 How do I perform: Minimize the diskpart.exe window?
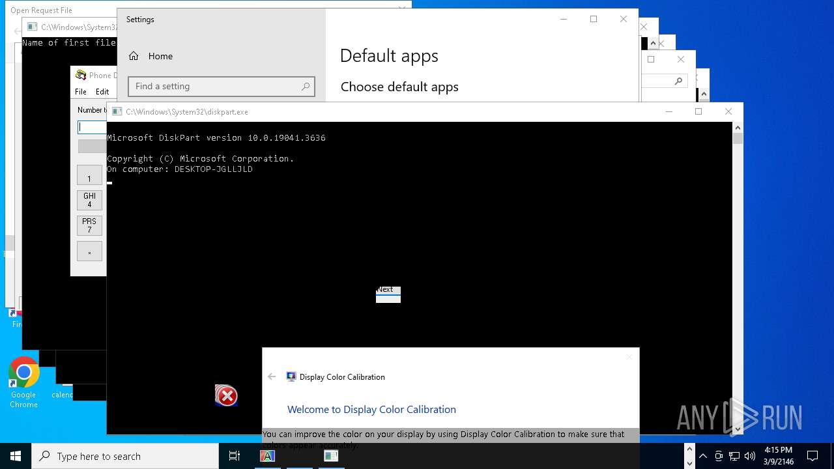coord(669,111)
